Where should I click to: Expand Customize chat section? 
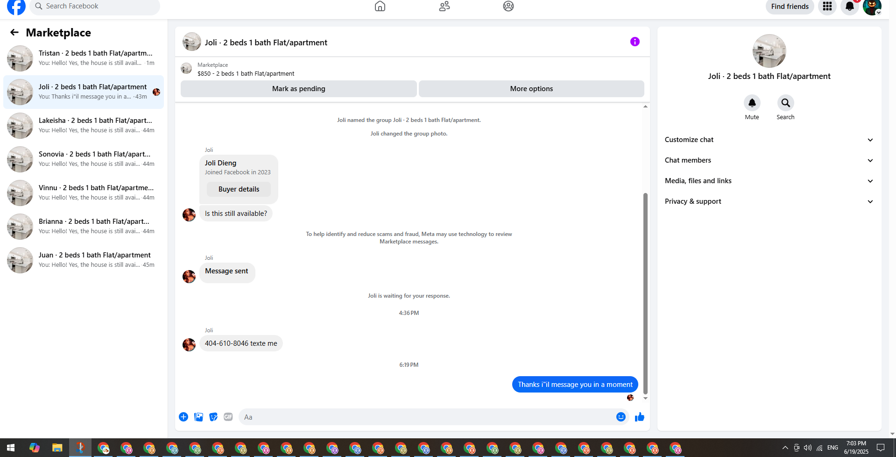769,140
